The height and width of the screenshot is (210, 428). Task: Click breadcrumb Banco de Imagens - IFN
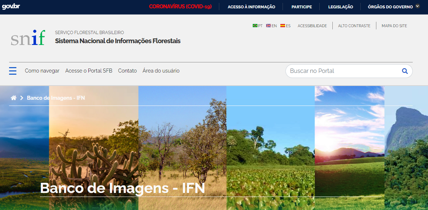(x=56, y=98)
